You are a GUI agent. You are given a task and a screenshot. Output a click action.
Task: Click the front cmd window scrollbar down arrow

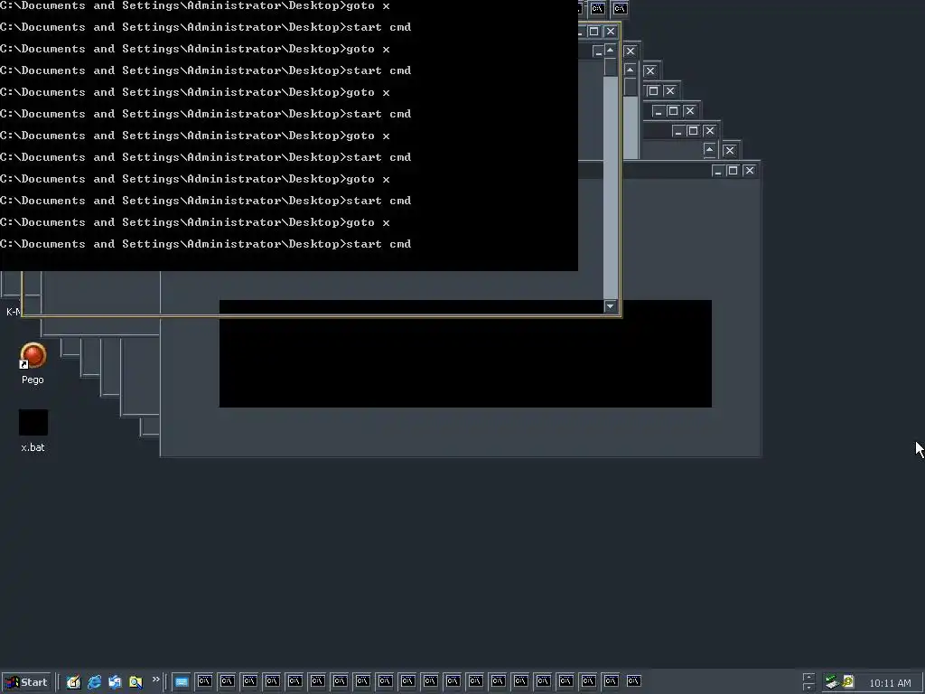click(611, 306)
